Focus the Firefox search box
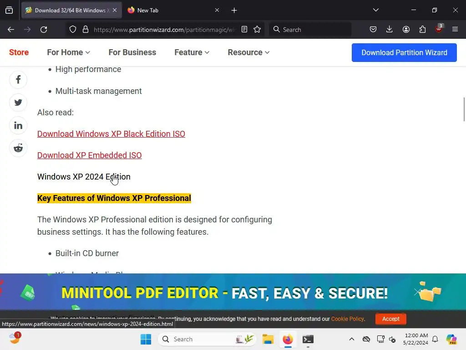The height and width of the screenshot is (350, 466). pyautogui.click(x=310, y=30)
